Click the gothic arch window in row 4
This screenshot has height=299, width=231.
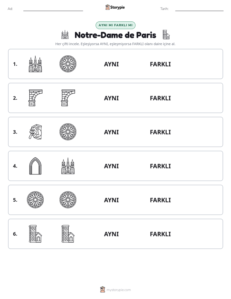click(x=35, y=166)
